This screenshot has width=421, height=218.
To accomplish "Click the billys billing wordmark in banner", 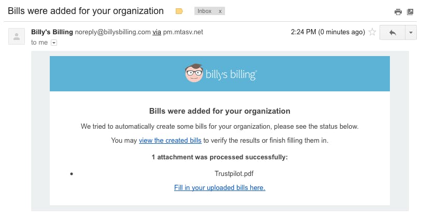I will (231, 74).
